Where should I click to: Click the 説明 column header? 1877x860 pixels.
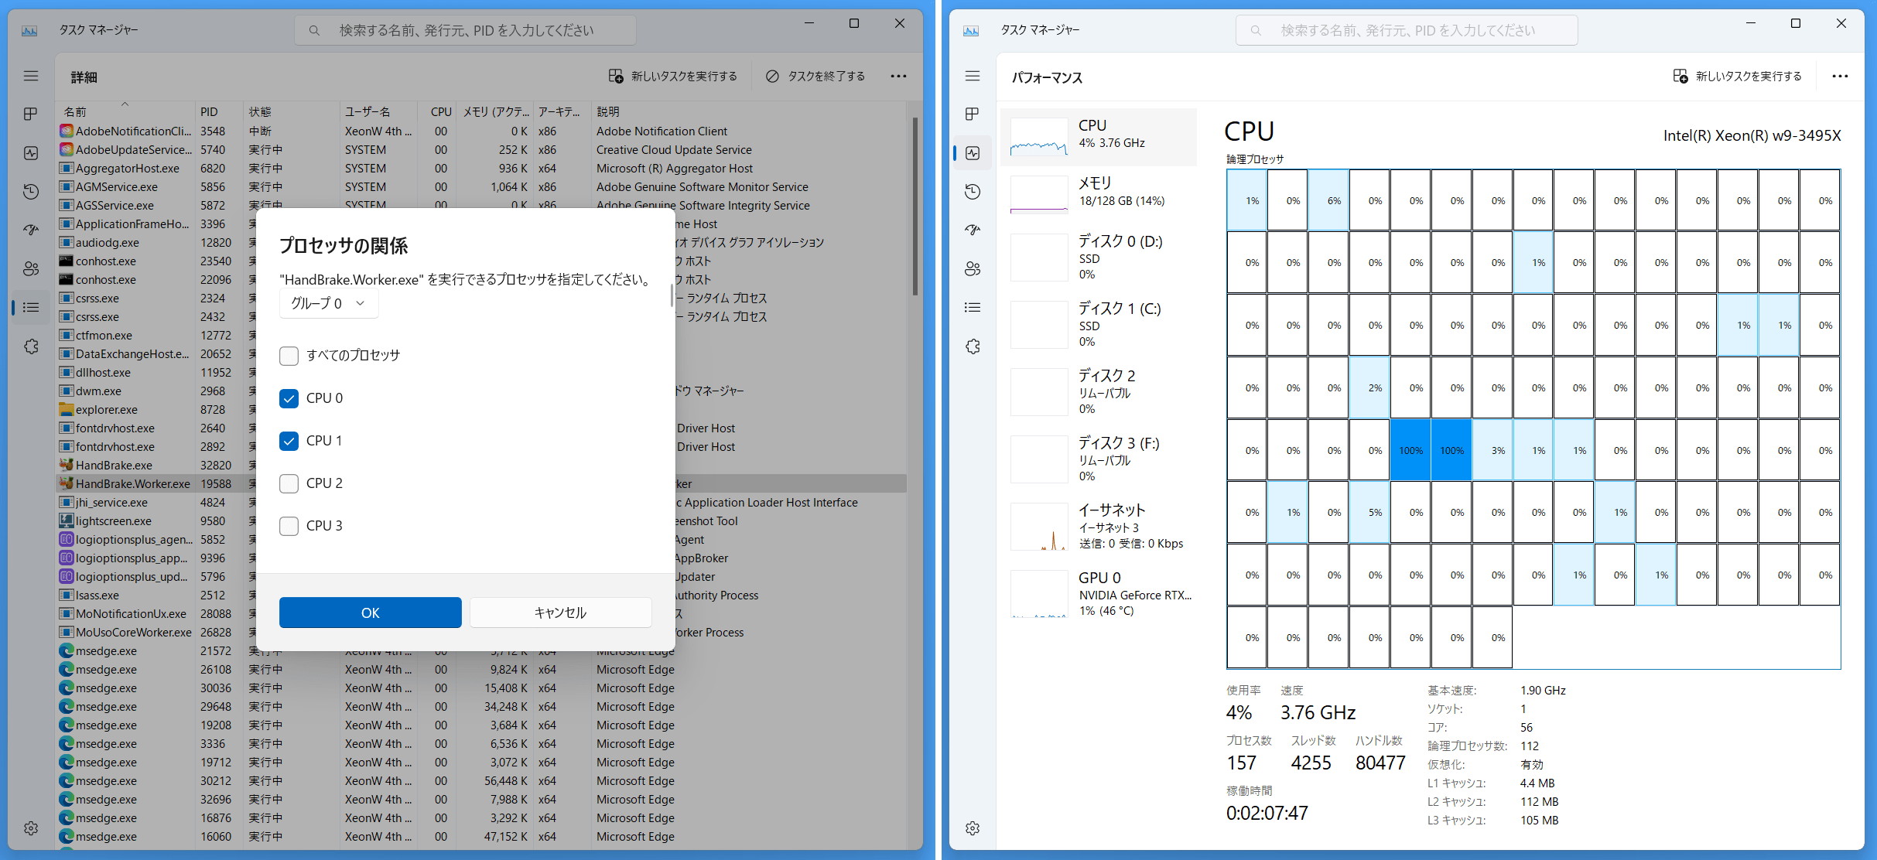[x=747, y=111]
